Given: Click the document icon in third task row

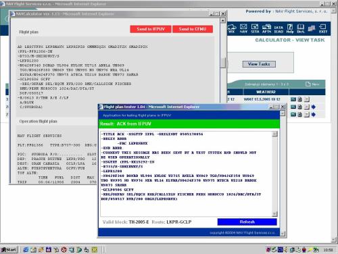Looking at the screenshot, I should tap(299, 114).
